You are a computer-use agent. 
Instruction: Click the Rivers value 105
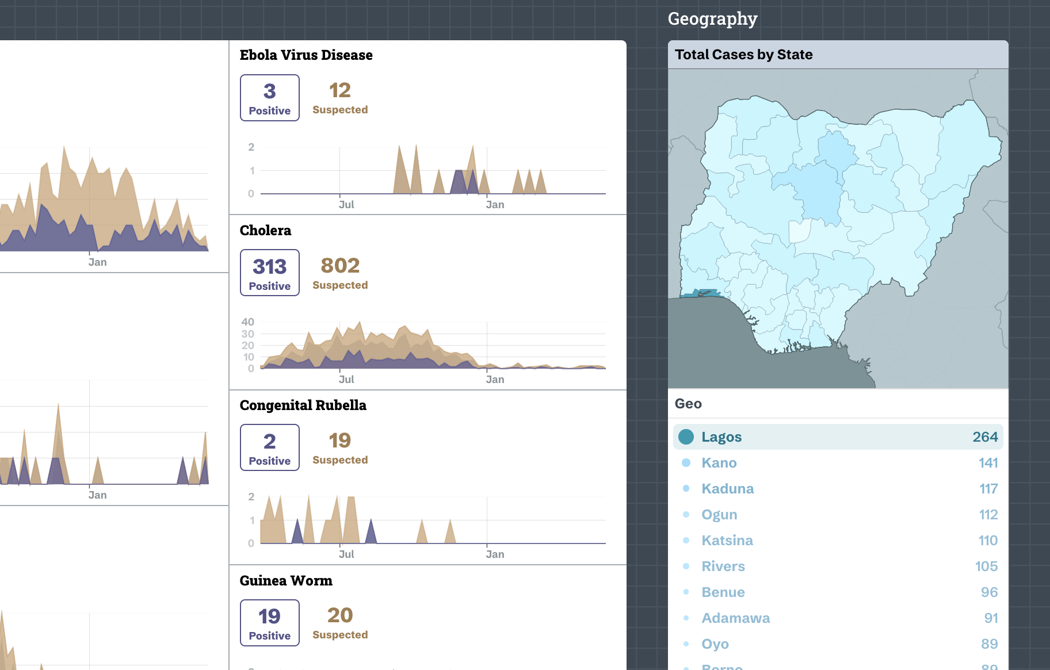(x=986, y=566)
